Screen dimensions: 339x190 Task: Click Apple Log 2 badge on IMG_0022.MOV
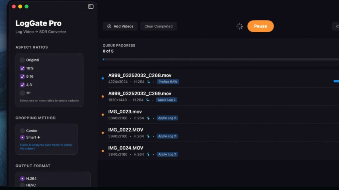click(167, 136)
